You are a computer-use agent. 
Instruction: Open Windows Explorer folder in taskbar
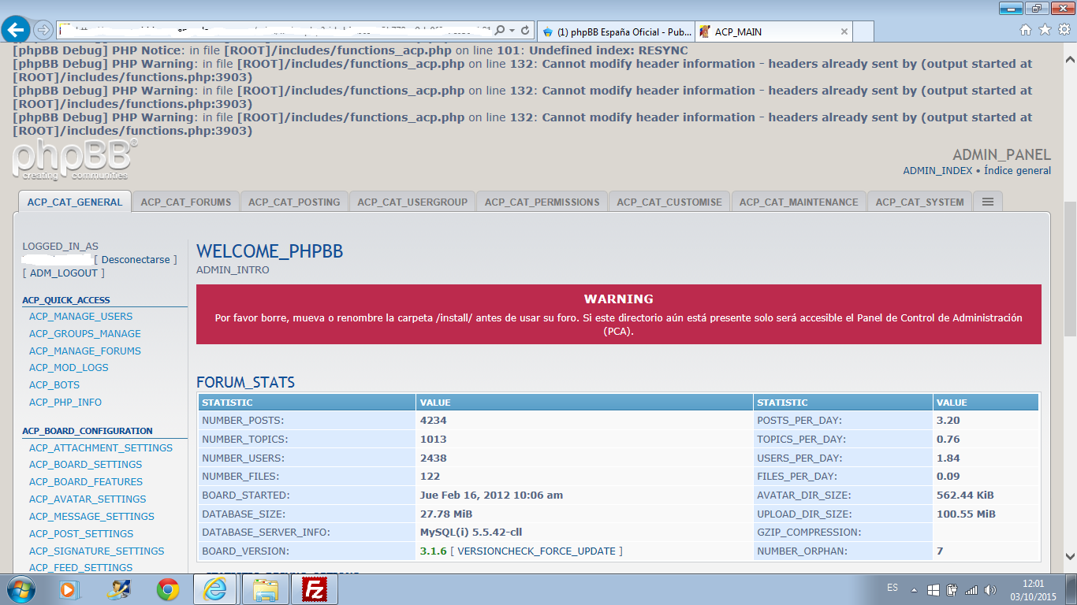click(x=266, y=589)
